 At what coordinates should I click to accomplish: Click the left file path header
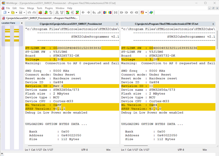(x=71, y=24)
